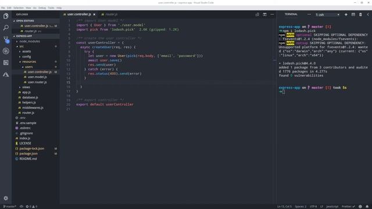This screenshot has height=209, width=372.
Task: Open the editor More Actions menu
Action: [272, 15]
